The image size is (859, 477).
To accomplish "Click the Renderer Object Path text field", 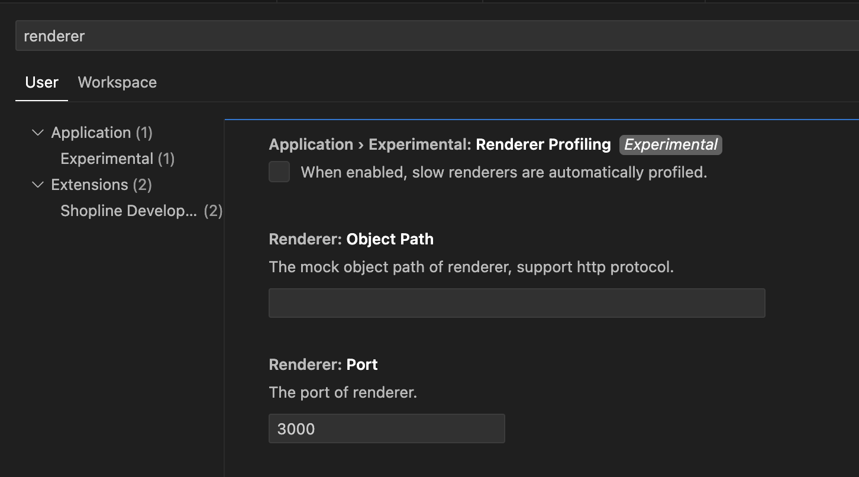I will 516,303.
